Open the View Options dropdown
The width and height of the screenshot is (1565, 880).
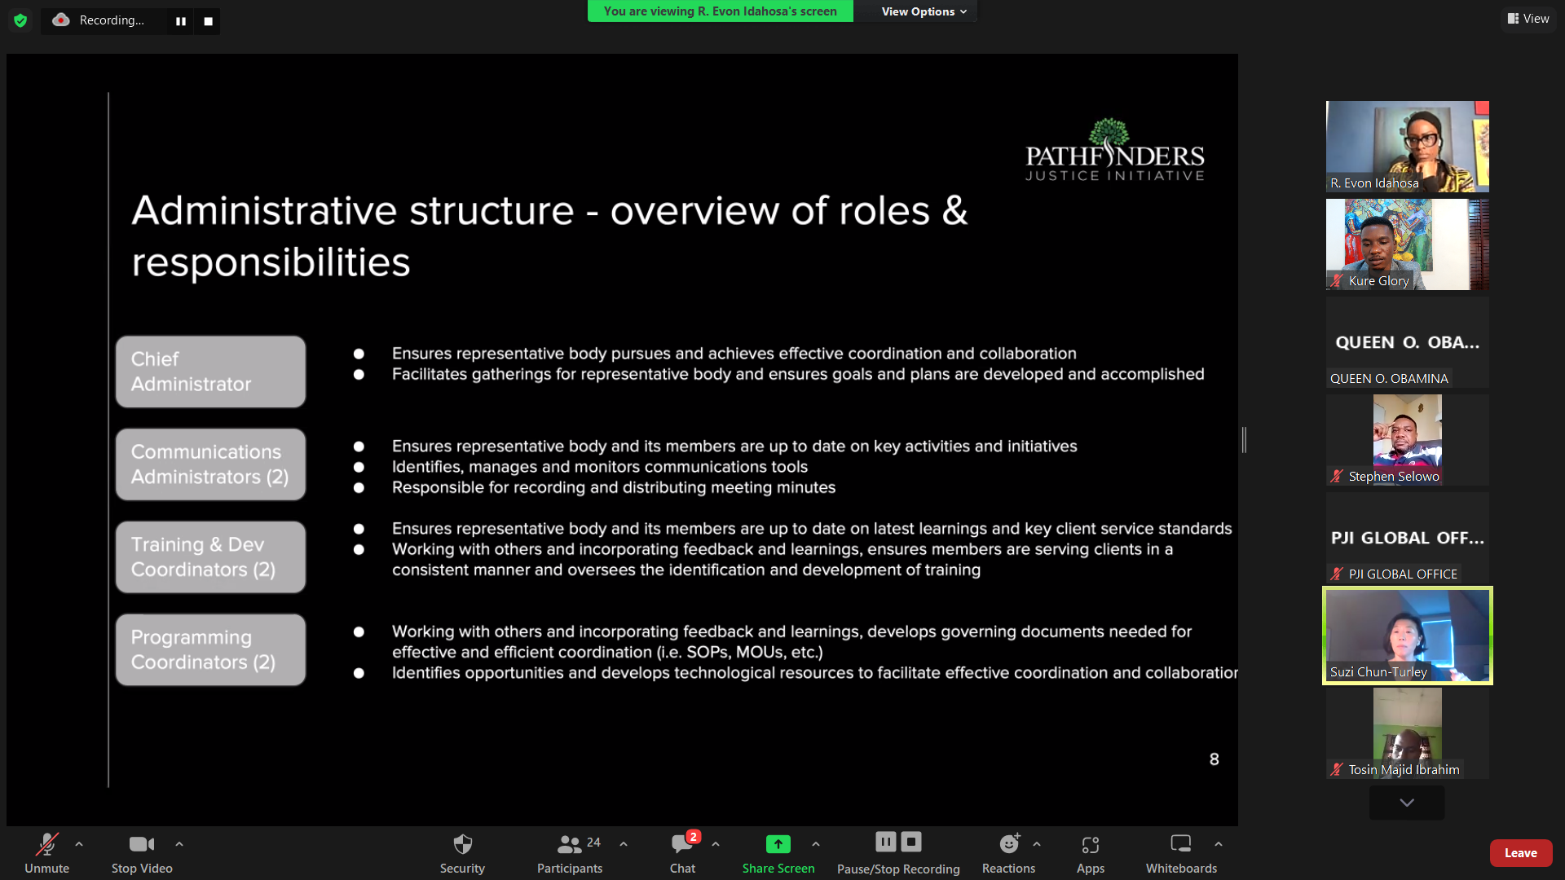924,11
